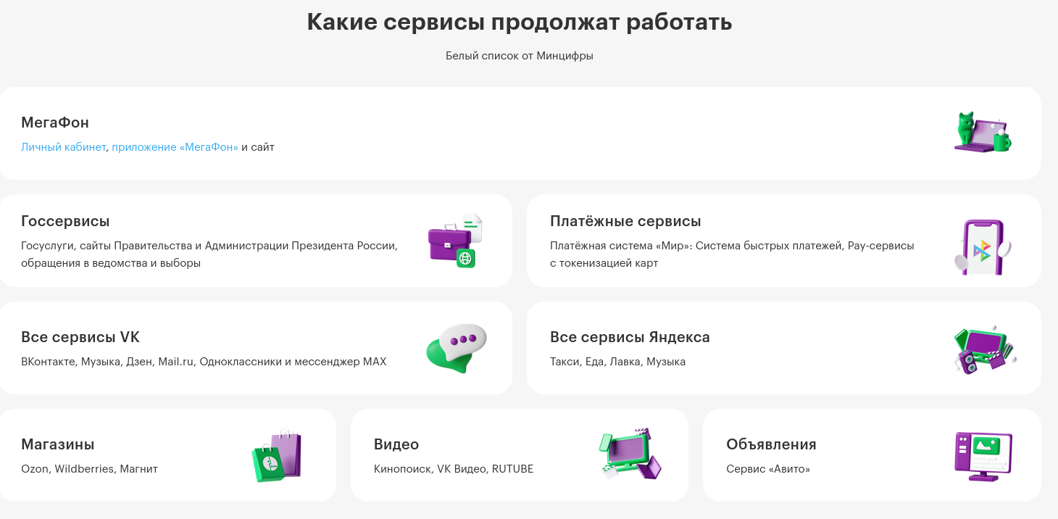Click the Магазины card title
This screenshot has width=1058, height=519.
[58, 444]
